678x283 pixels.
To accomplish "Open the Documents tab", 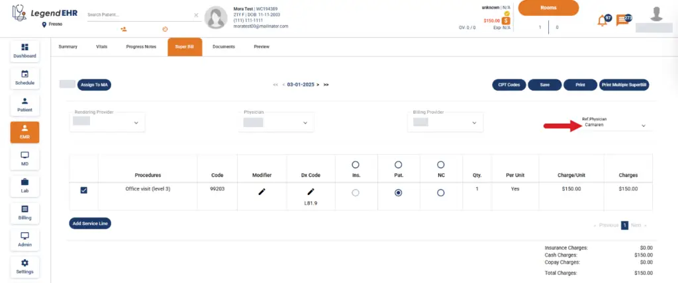I will (x=223, y=47).
